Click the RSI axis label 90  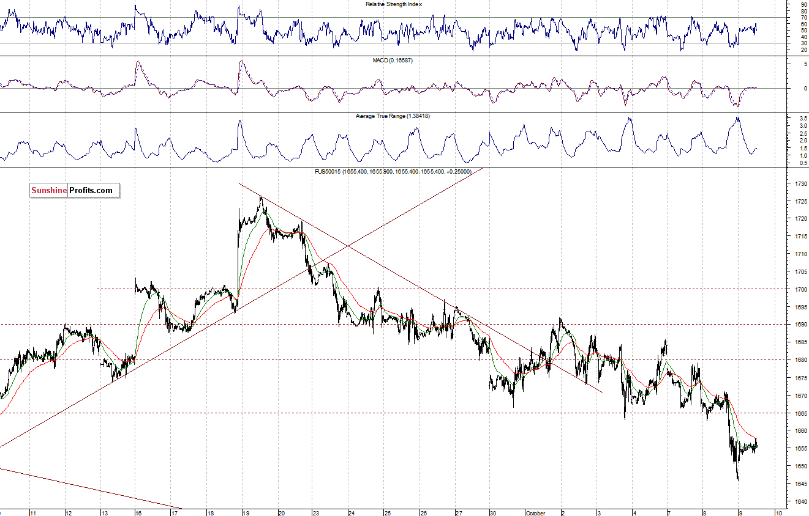coord(803,5)
